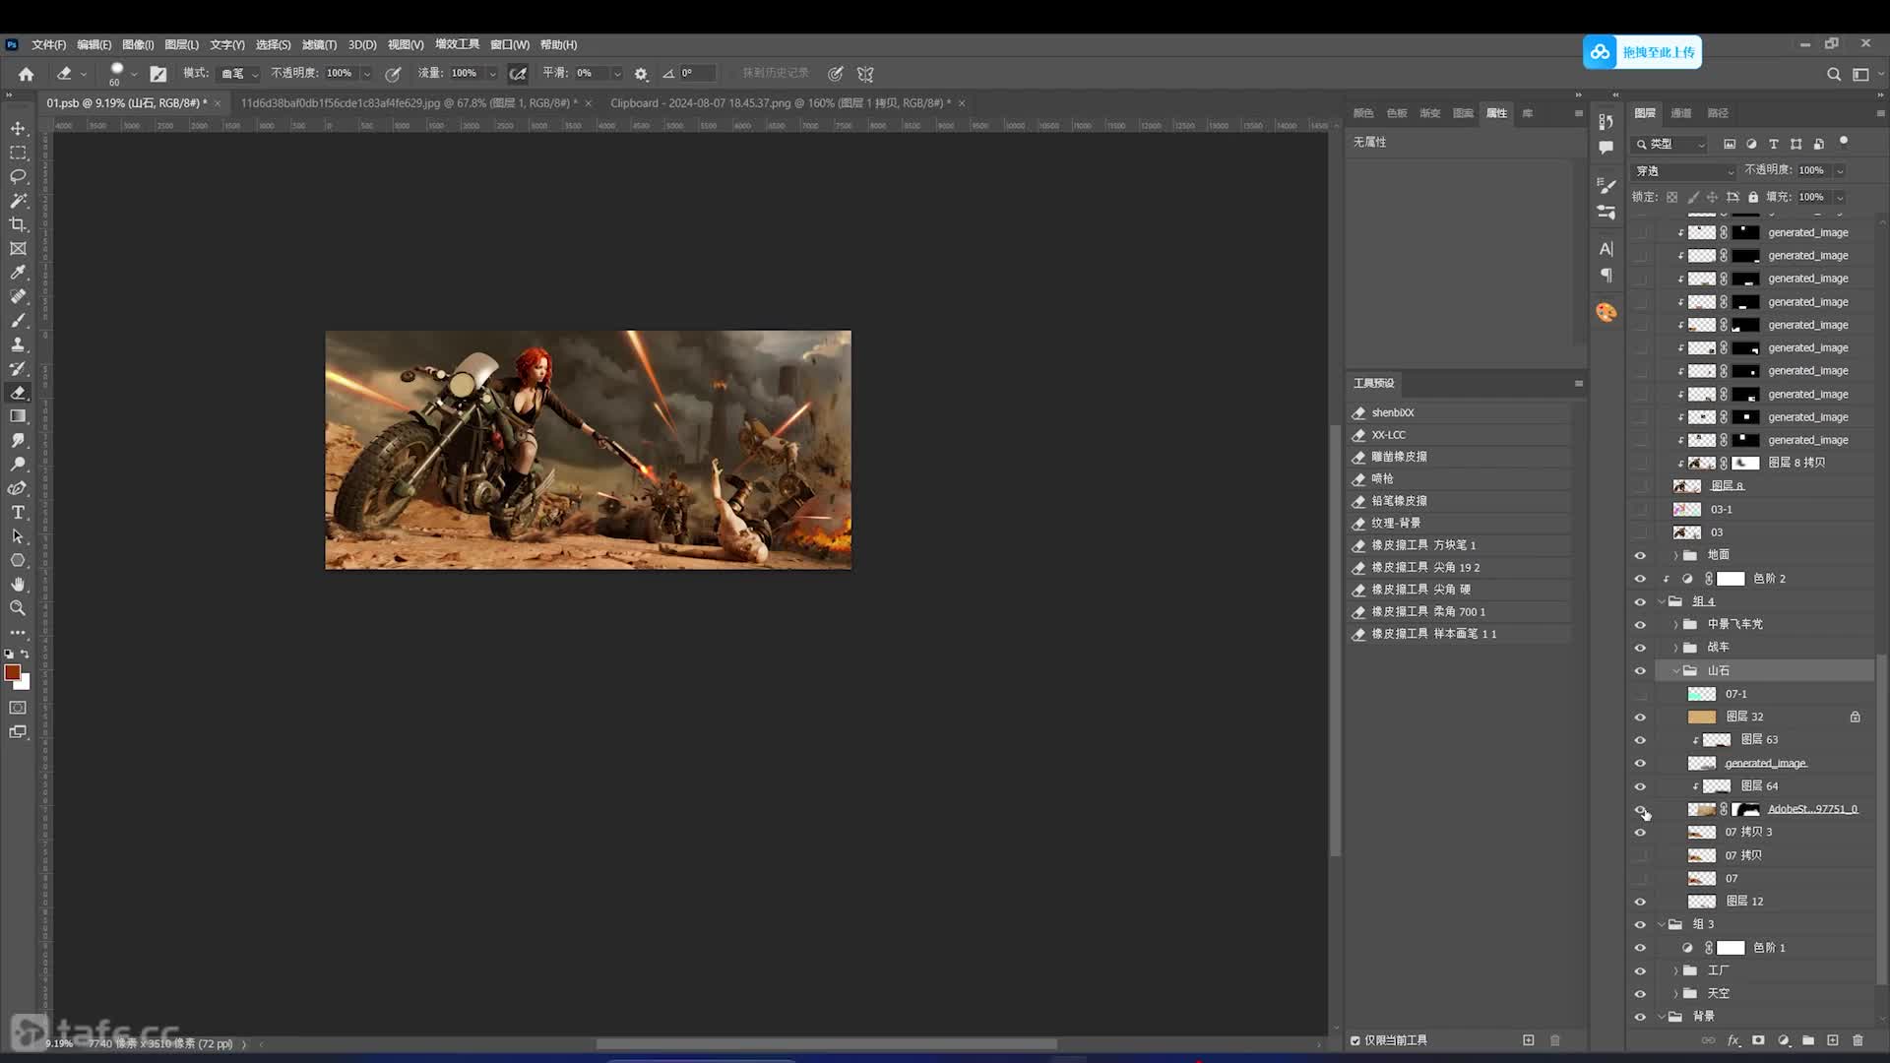
Task: Collapse the 山石 group
Action: tap(1675, 670)
